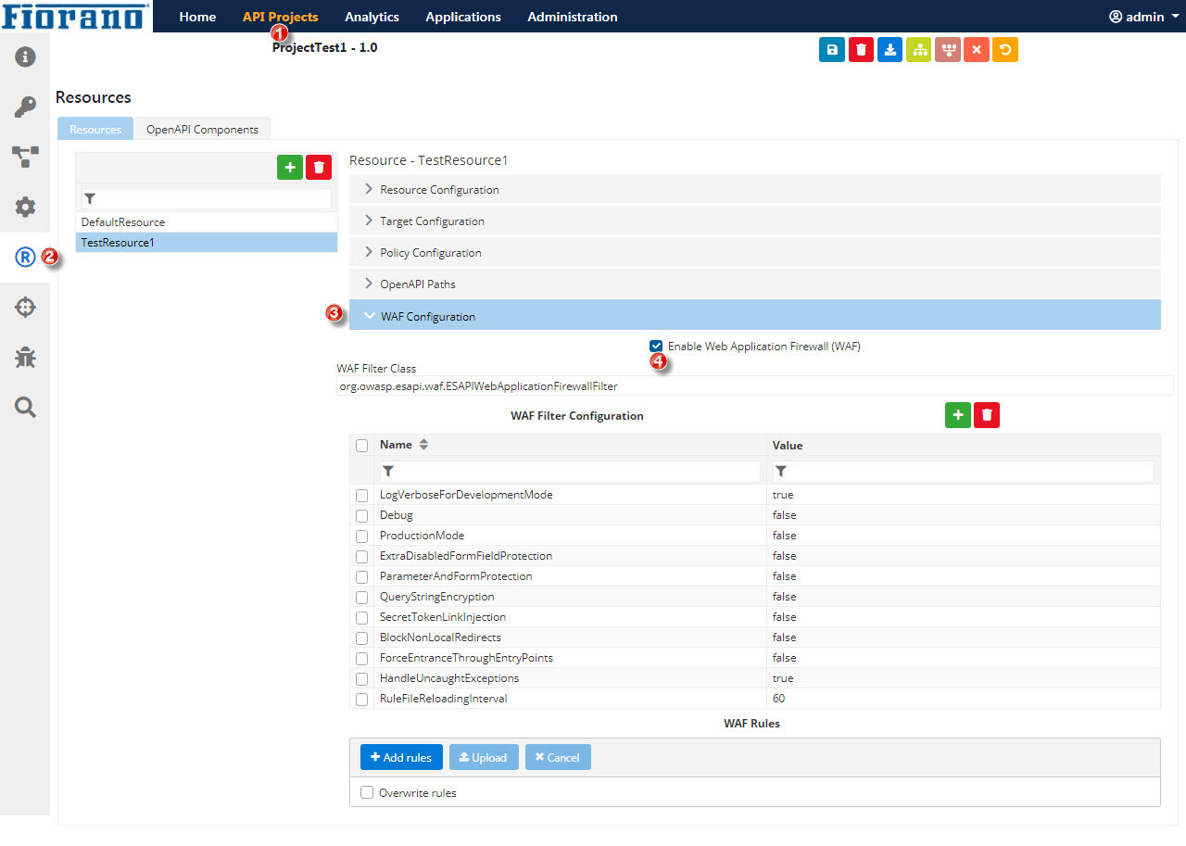The height and width of the screenshot is (846, 1186).
Task: Open the Analytics menu
Action: tap(372, 17)
